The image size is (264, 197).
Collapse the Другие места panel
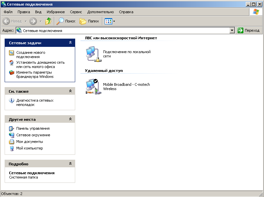70,119
